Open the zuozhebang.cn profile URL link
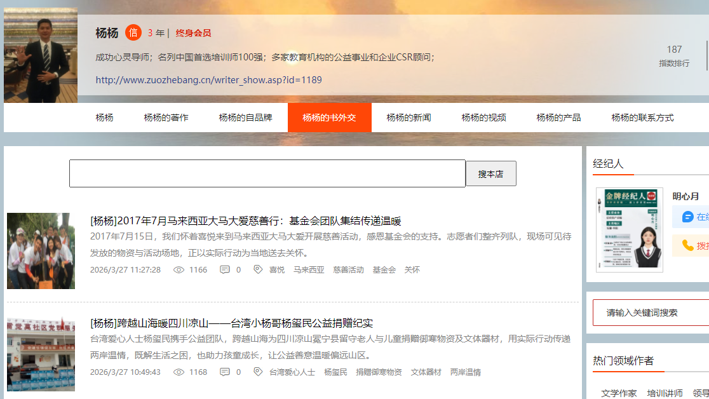Image resolution: width=709 pixels, height=399 pixels. pos(208,80)
